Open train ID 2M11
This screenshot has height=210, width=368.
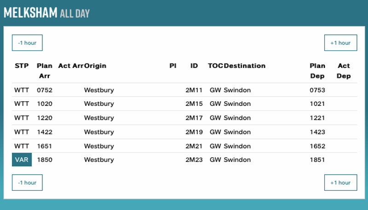[194, 90]
